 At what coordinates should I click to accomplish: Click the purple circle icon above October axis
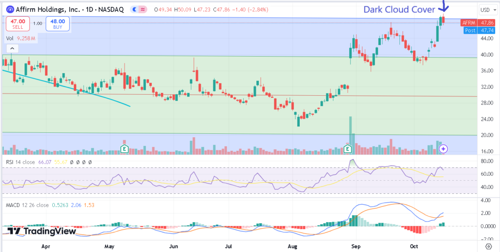pos(443,148)
